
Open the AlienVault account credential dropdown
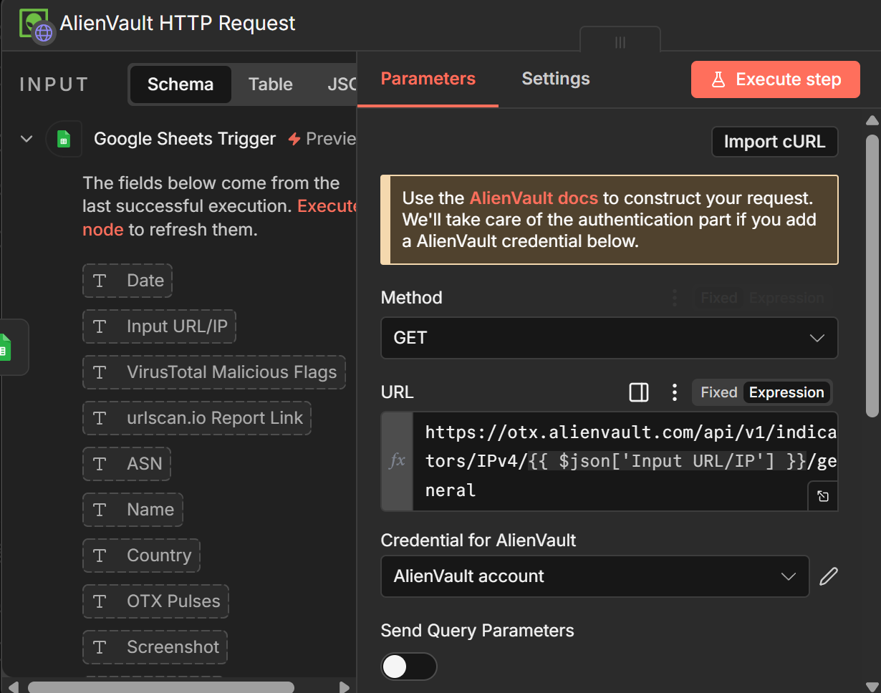point(595,576)
